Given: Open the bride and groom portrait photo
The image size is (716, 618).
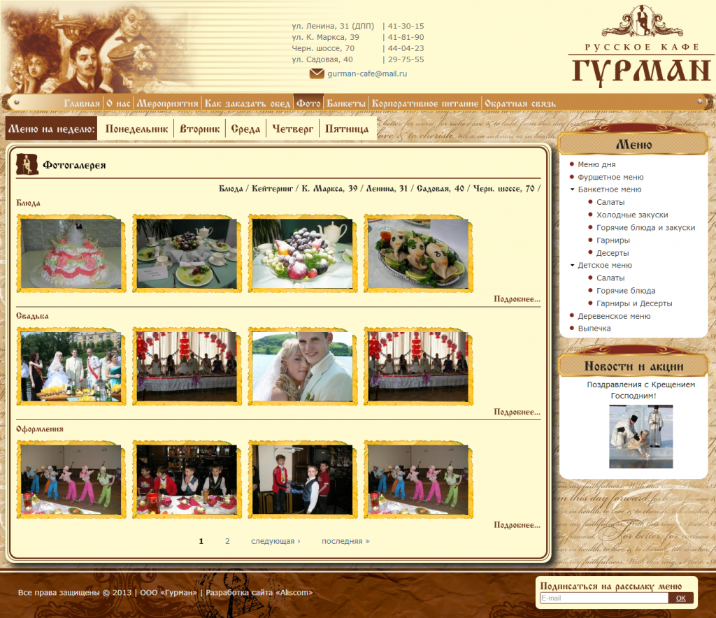Looking at the screenshot, I should point(303,366).
